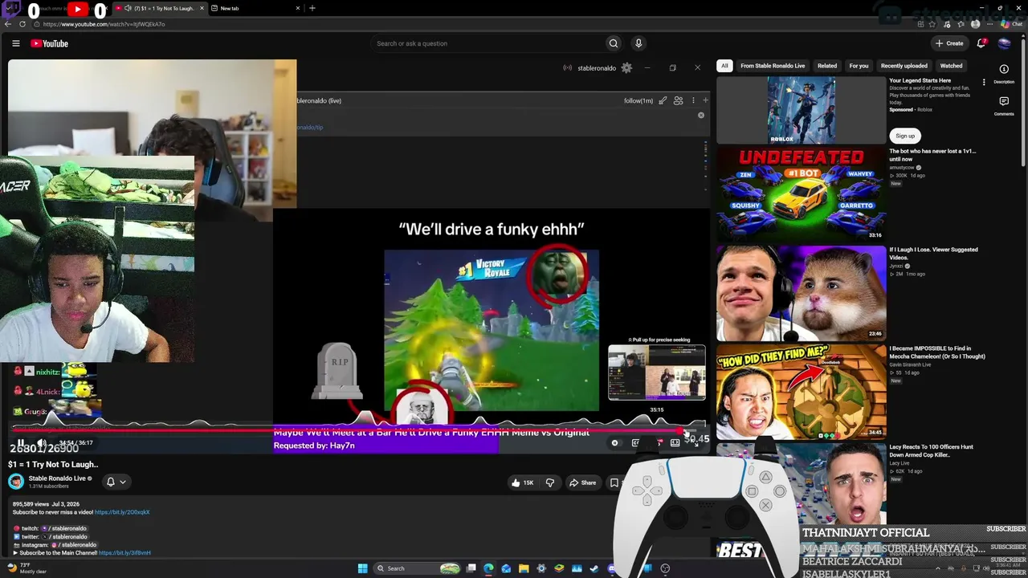1028x578 pixels.
Task: Open the Stable Ronaldo Live channel avatar
Action: 16,482
